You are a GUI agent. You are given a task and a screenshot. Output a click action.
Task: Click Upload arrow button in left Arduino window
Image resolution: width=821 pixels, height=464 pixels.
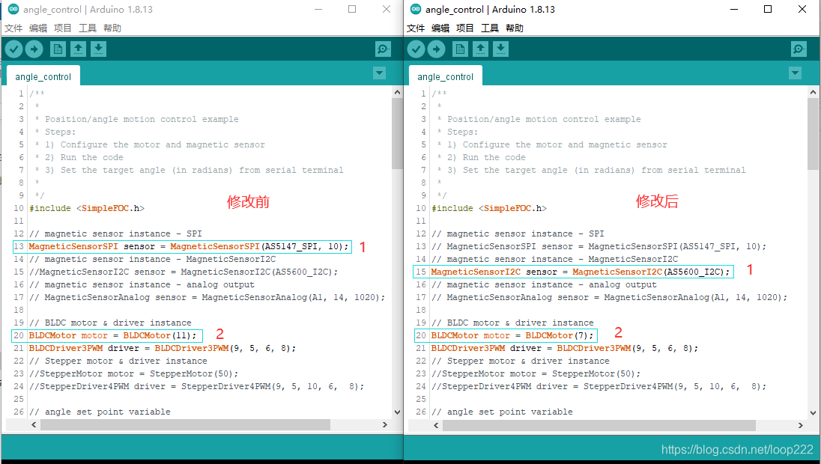pos(34,49)
